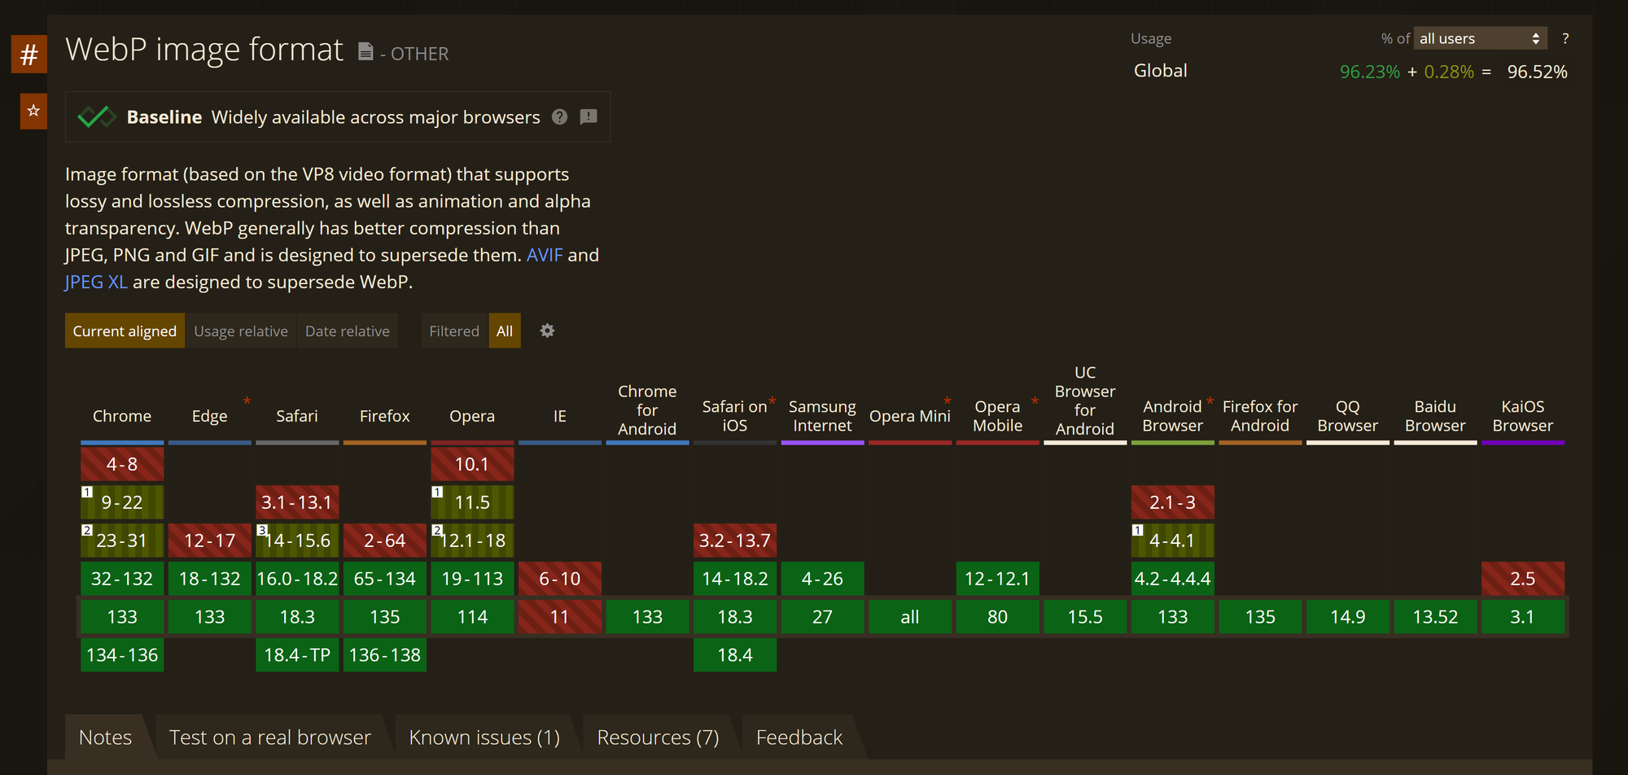Select Opera Mini all cell
1628x775 pixels.
[x=910, y=617]
